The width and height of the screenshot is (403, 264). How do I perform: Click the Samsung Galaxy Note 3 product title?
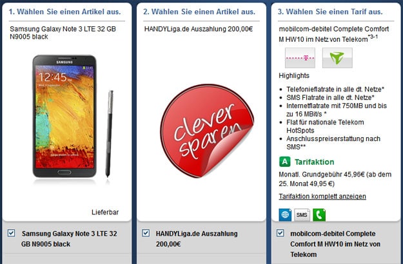63,33
